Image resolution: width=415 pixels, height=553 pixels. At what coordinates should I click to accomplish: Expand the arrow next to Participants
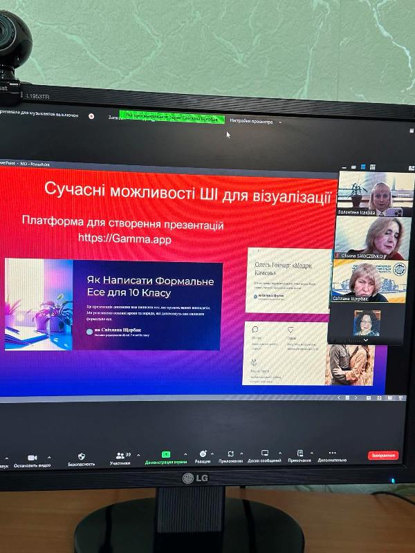tap(138, 455)
